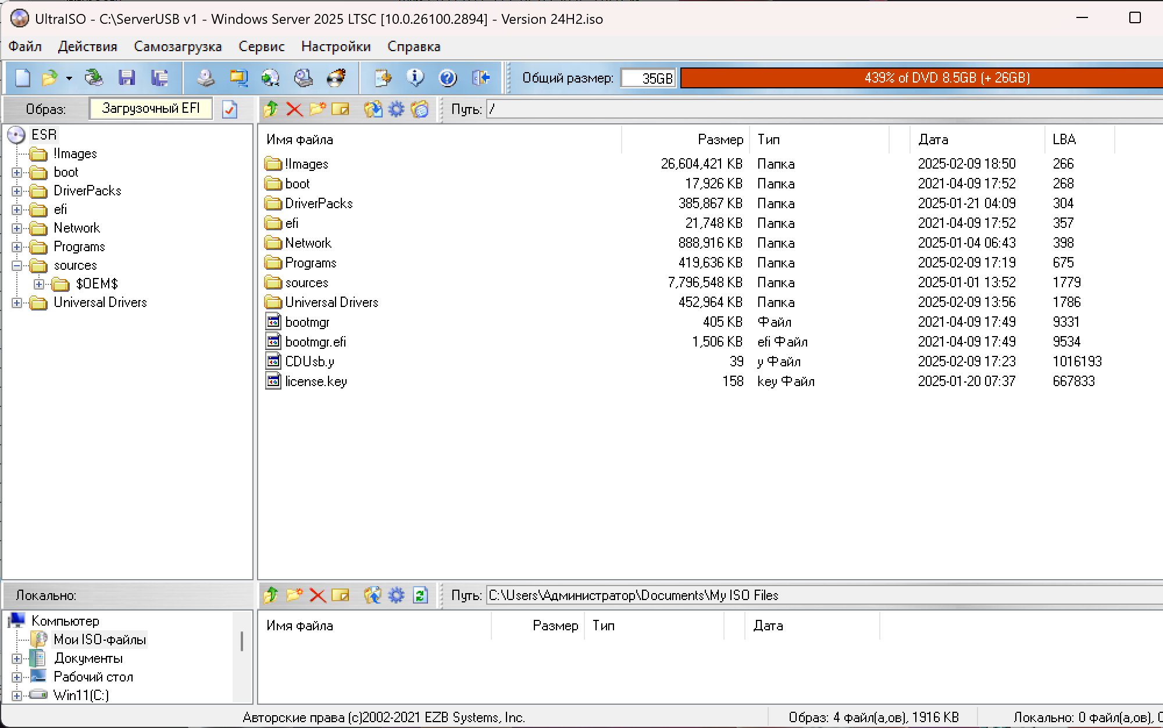
Task: Click the boot properties checkmark icon
Action: coord(230,109)
